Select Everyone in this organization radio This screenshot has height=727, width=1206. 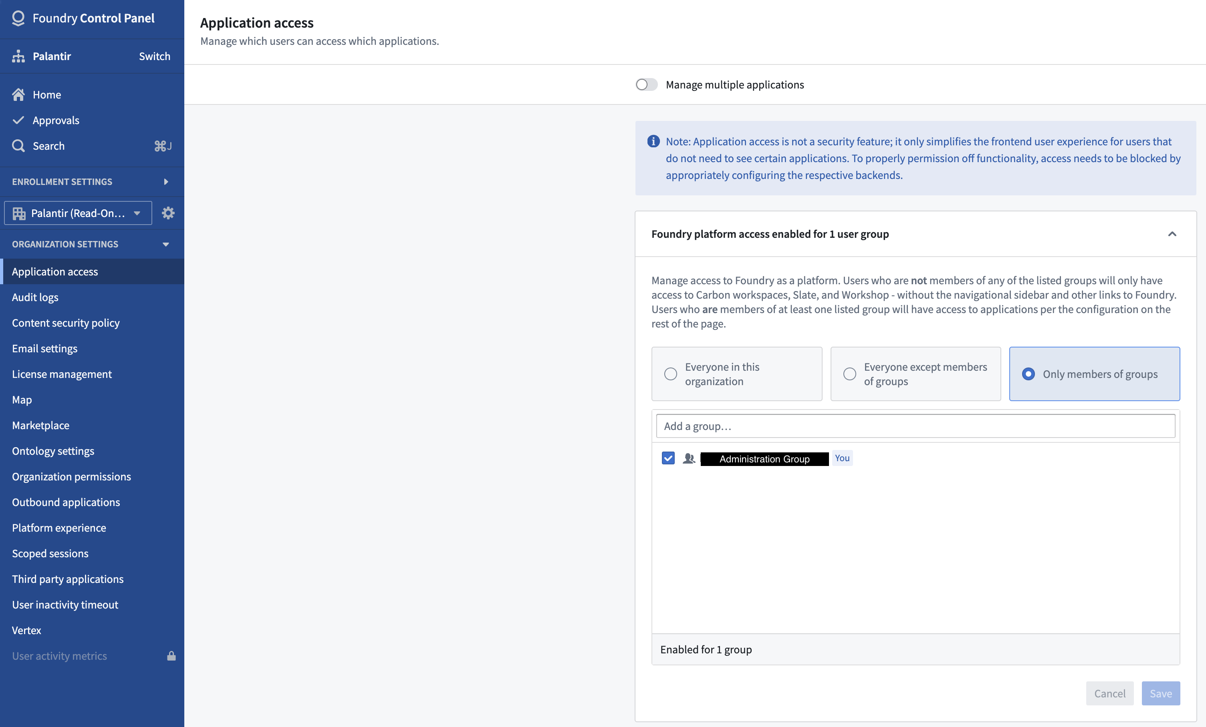pos(670,374)
